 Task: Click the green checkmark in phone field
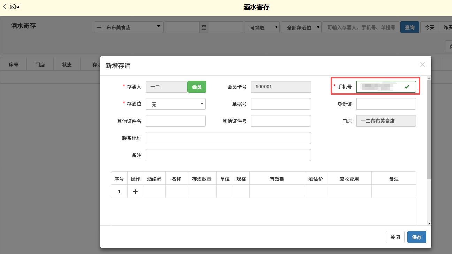[x=407, y=87]
